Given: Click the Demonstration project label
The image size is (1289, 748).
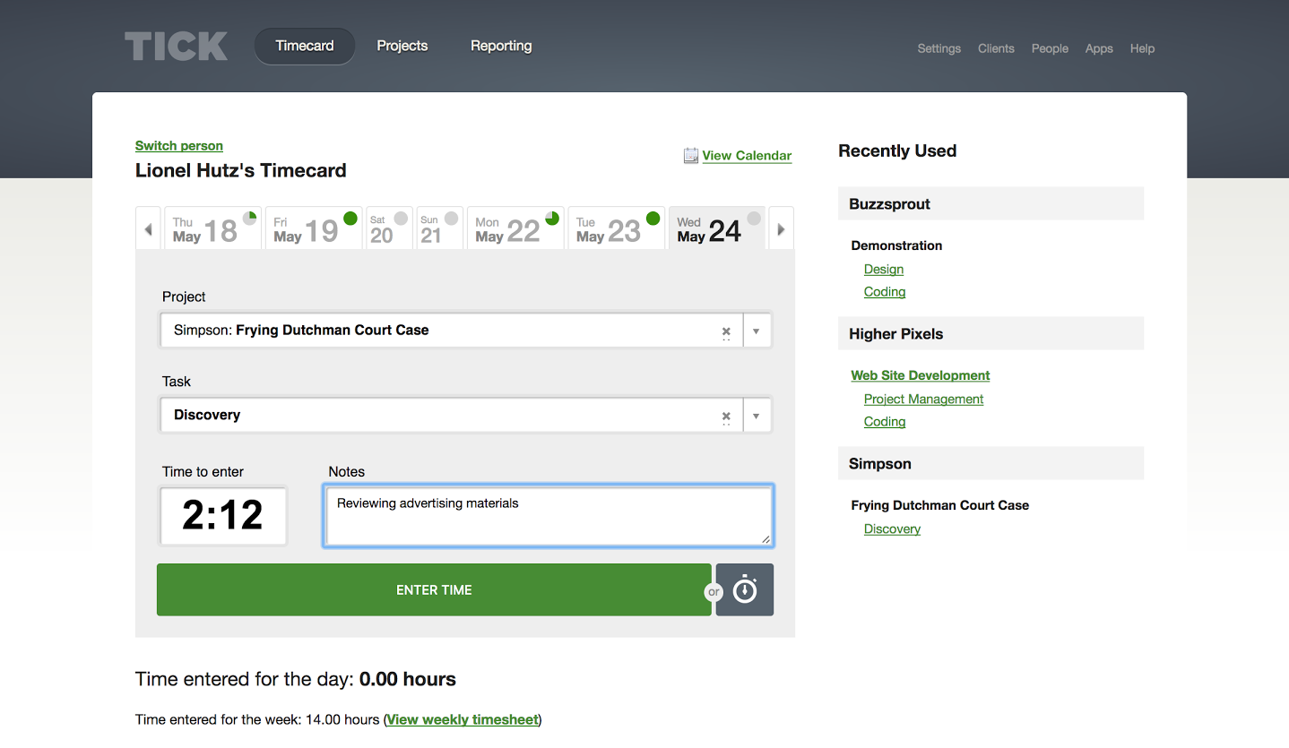Looking at the screenshot, I should 896,245.
